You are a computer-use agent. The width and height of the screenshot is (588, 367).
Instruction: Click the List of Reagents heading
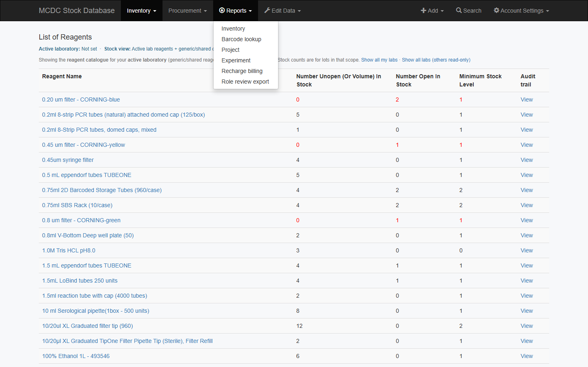pyautogui.click(x=65, y=37)
